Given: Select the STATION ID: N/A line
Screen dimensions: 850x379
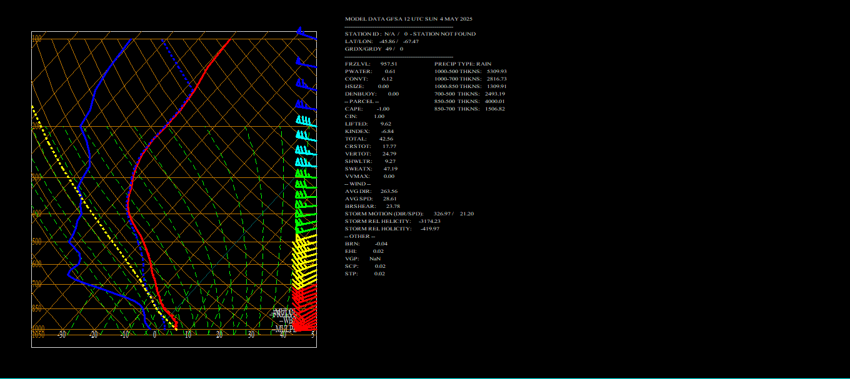Looking at the screenshot, I should pos(410,34).
